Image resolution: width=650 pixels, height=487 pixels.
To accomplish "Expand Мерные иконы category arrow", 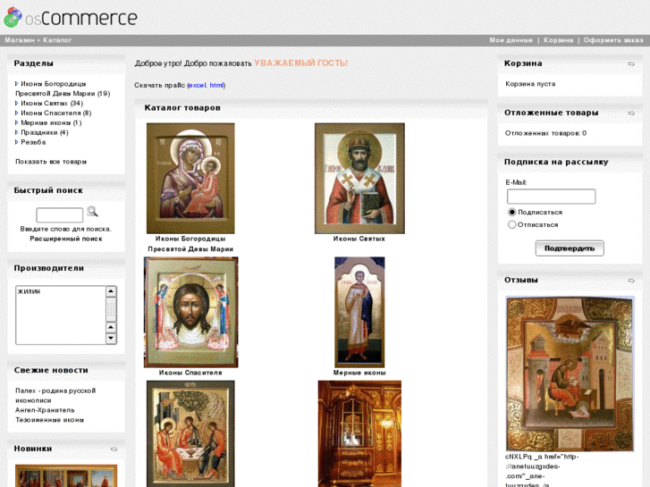I will tap(17, 122).
